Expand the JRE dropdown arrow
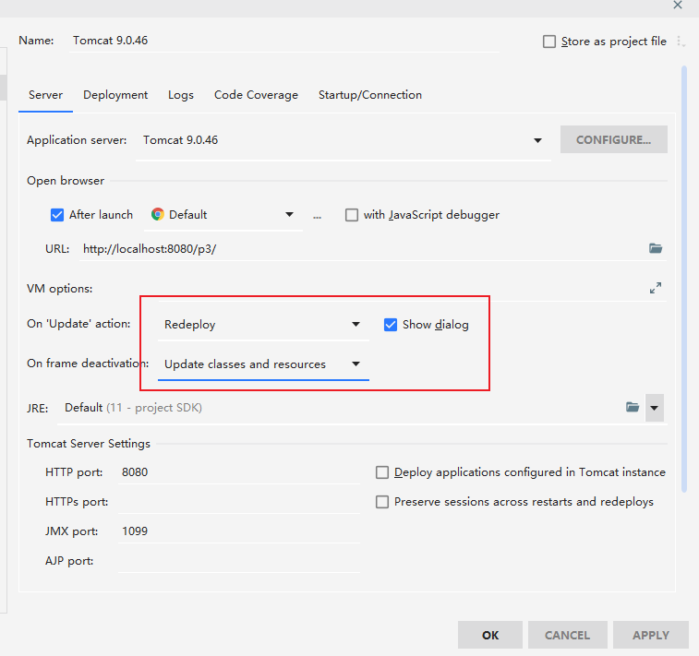The width and height of the screenshot is (699, 656). 655,407
